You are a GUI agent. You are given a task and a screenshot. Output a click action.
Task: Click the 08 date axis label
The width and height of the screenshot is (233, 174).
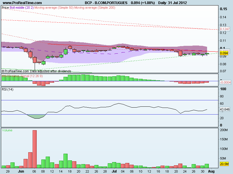pos(43,171)
